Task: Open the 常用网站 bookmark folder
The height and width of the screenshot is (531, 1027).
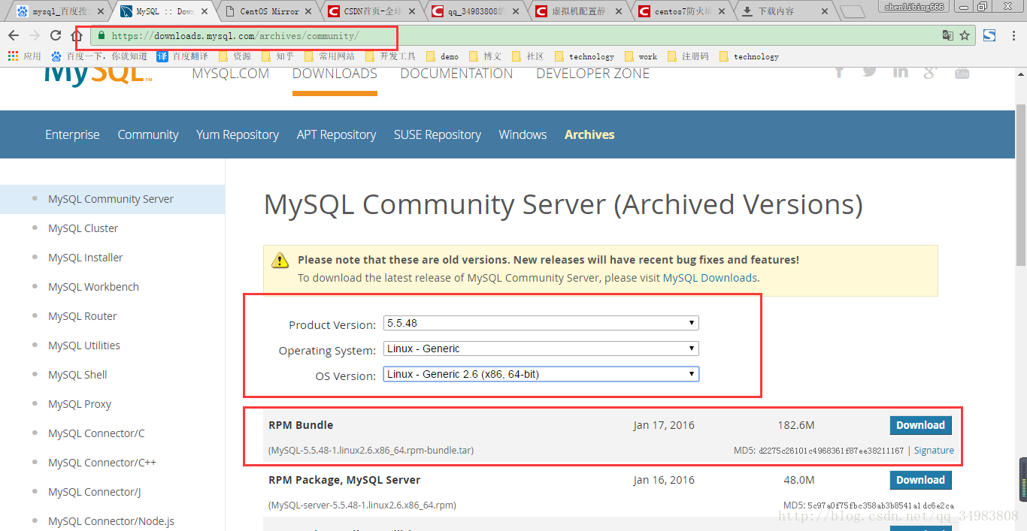Action: click(329, 56)
